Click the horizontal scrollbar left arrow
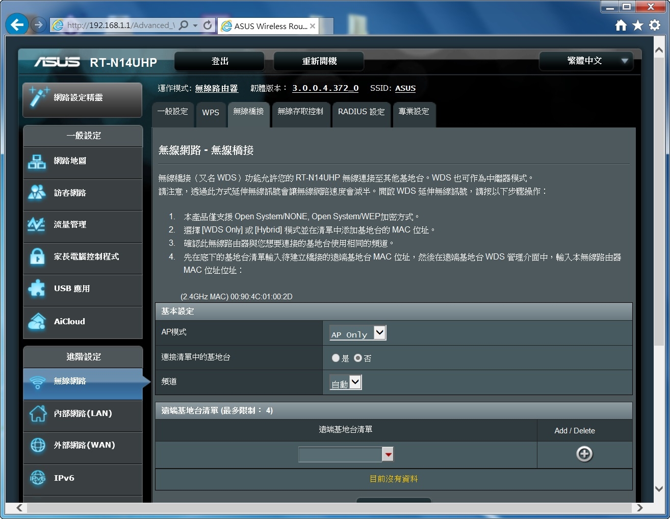670x519 pixels. pyautogui.click(x=20, y=508)
